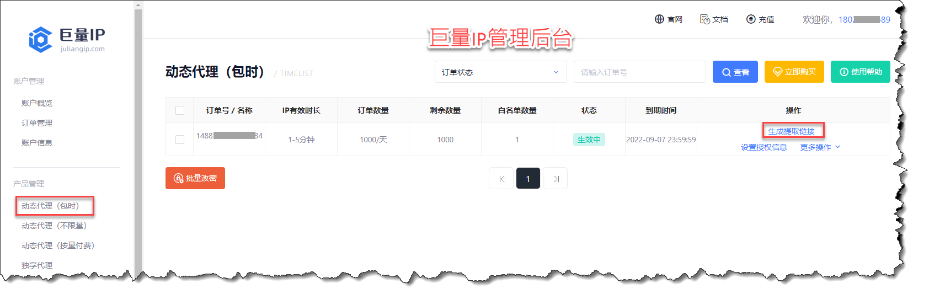Open 订单管理 in the sidebar
The width and height of the screenshot is (929, 294).
tap(37, 123)
